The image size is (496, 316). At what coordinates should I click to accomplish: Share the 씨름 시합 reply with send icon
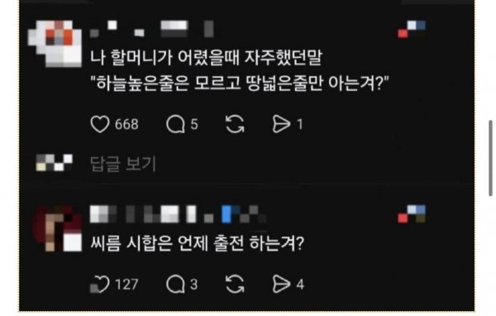click(281, 284)
